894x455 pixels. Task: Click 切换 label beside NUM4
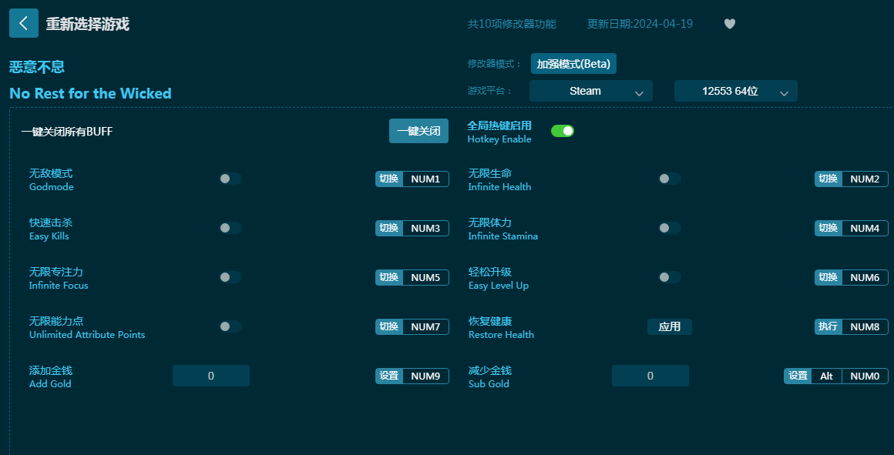click(828, 229)
